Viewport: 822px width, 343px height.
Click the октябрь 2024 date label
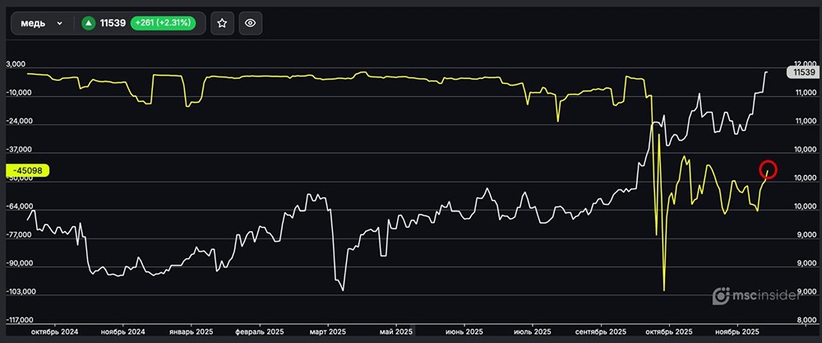(54, 331)
